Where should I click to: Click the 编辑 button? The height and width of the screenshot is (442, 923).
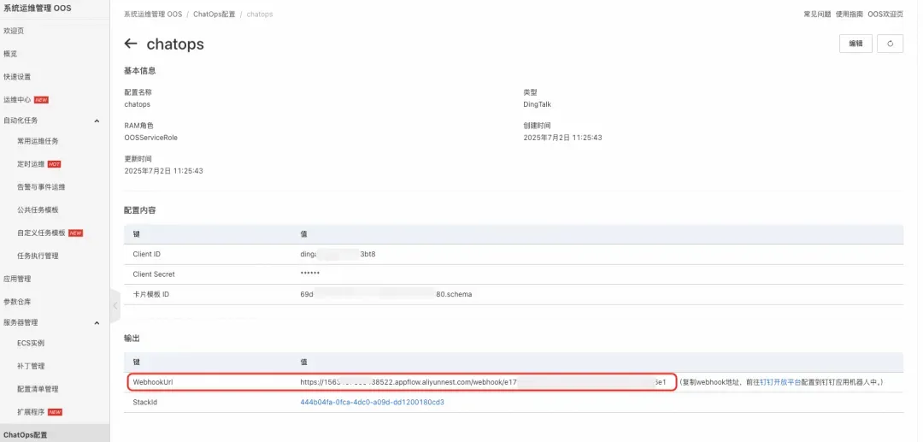click(855, 44)
